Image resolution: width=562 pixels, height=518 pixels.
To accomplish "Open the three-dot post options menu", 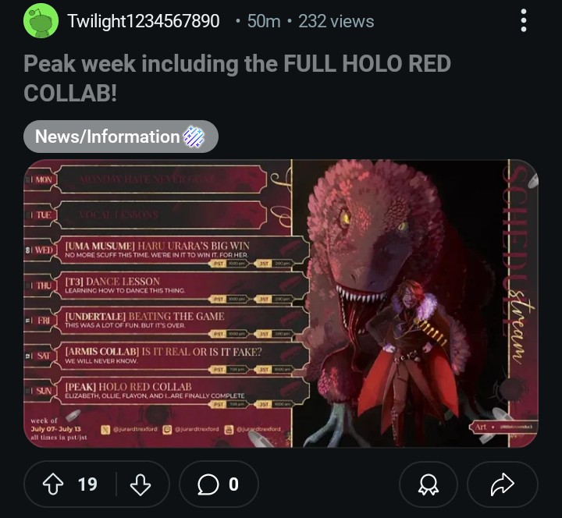I will click(523, 21).
